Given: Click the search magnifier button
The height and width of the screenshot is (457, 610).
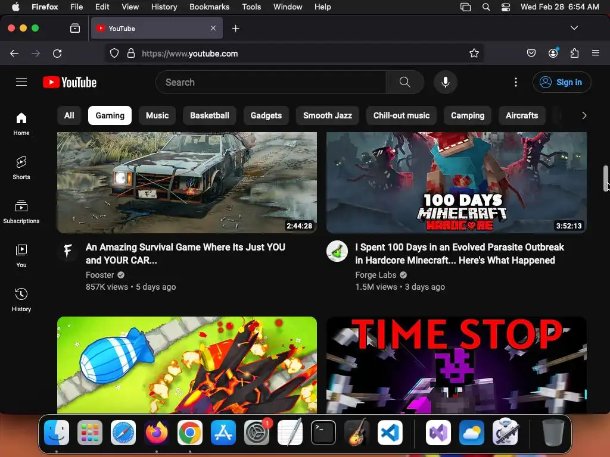Looking at the screenshot, I should coord(404,82).
